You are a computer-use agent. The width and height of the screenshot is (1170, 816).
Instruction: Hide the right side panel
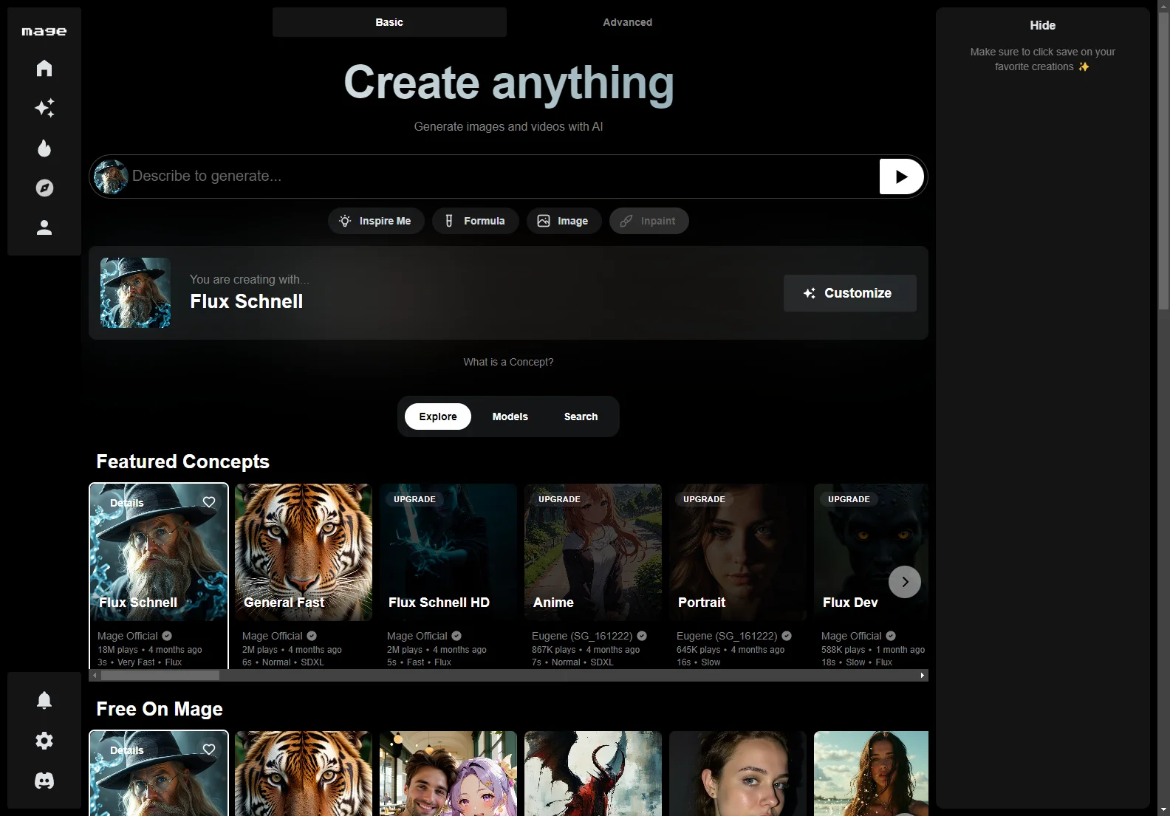click(x=1042, y=25)
